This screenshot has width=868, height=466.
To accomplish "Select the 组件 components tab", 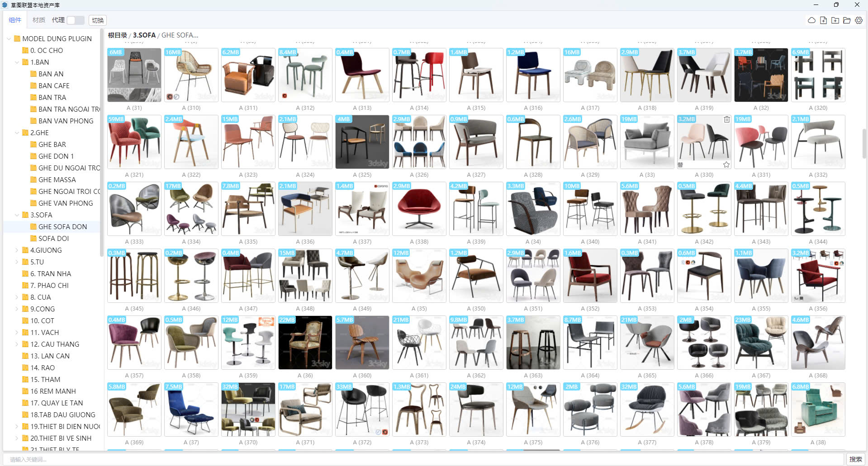I will click(x=15, y=20).
